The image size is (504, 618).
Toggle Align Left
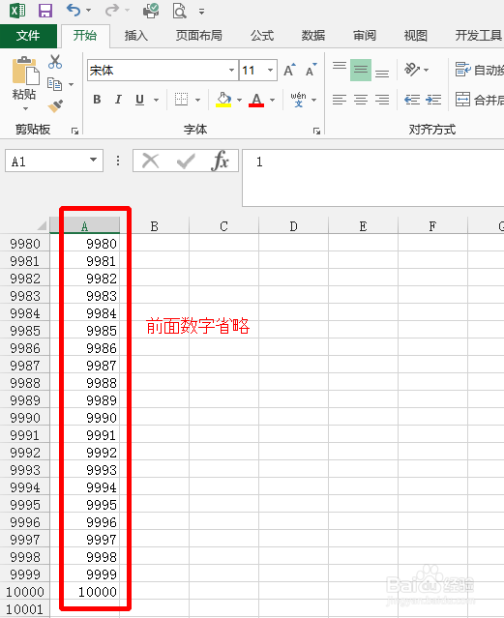(x=340, y=100)
